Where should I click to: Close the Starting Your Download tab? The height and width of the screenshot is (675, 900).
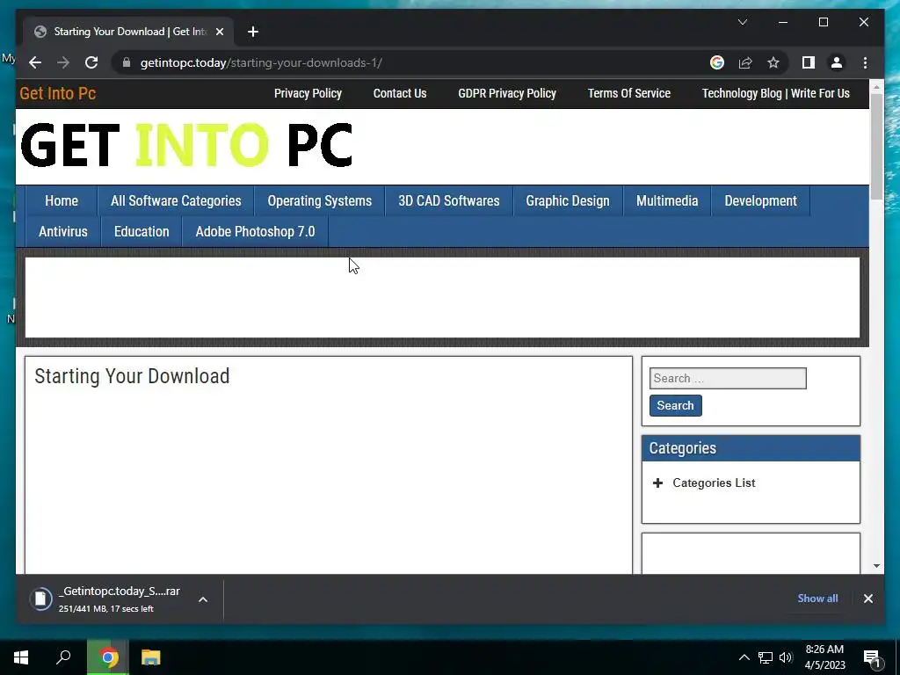pos(219,32)
